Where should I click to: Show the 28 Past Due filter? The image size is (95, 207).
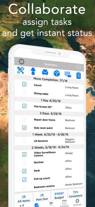42,197
